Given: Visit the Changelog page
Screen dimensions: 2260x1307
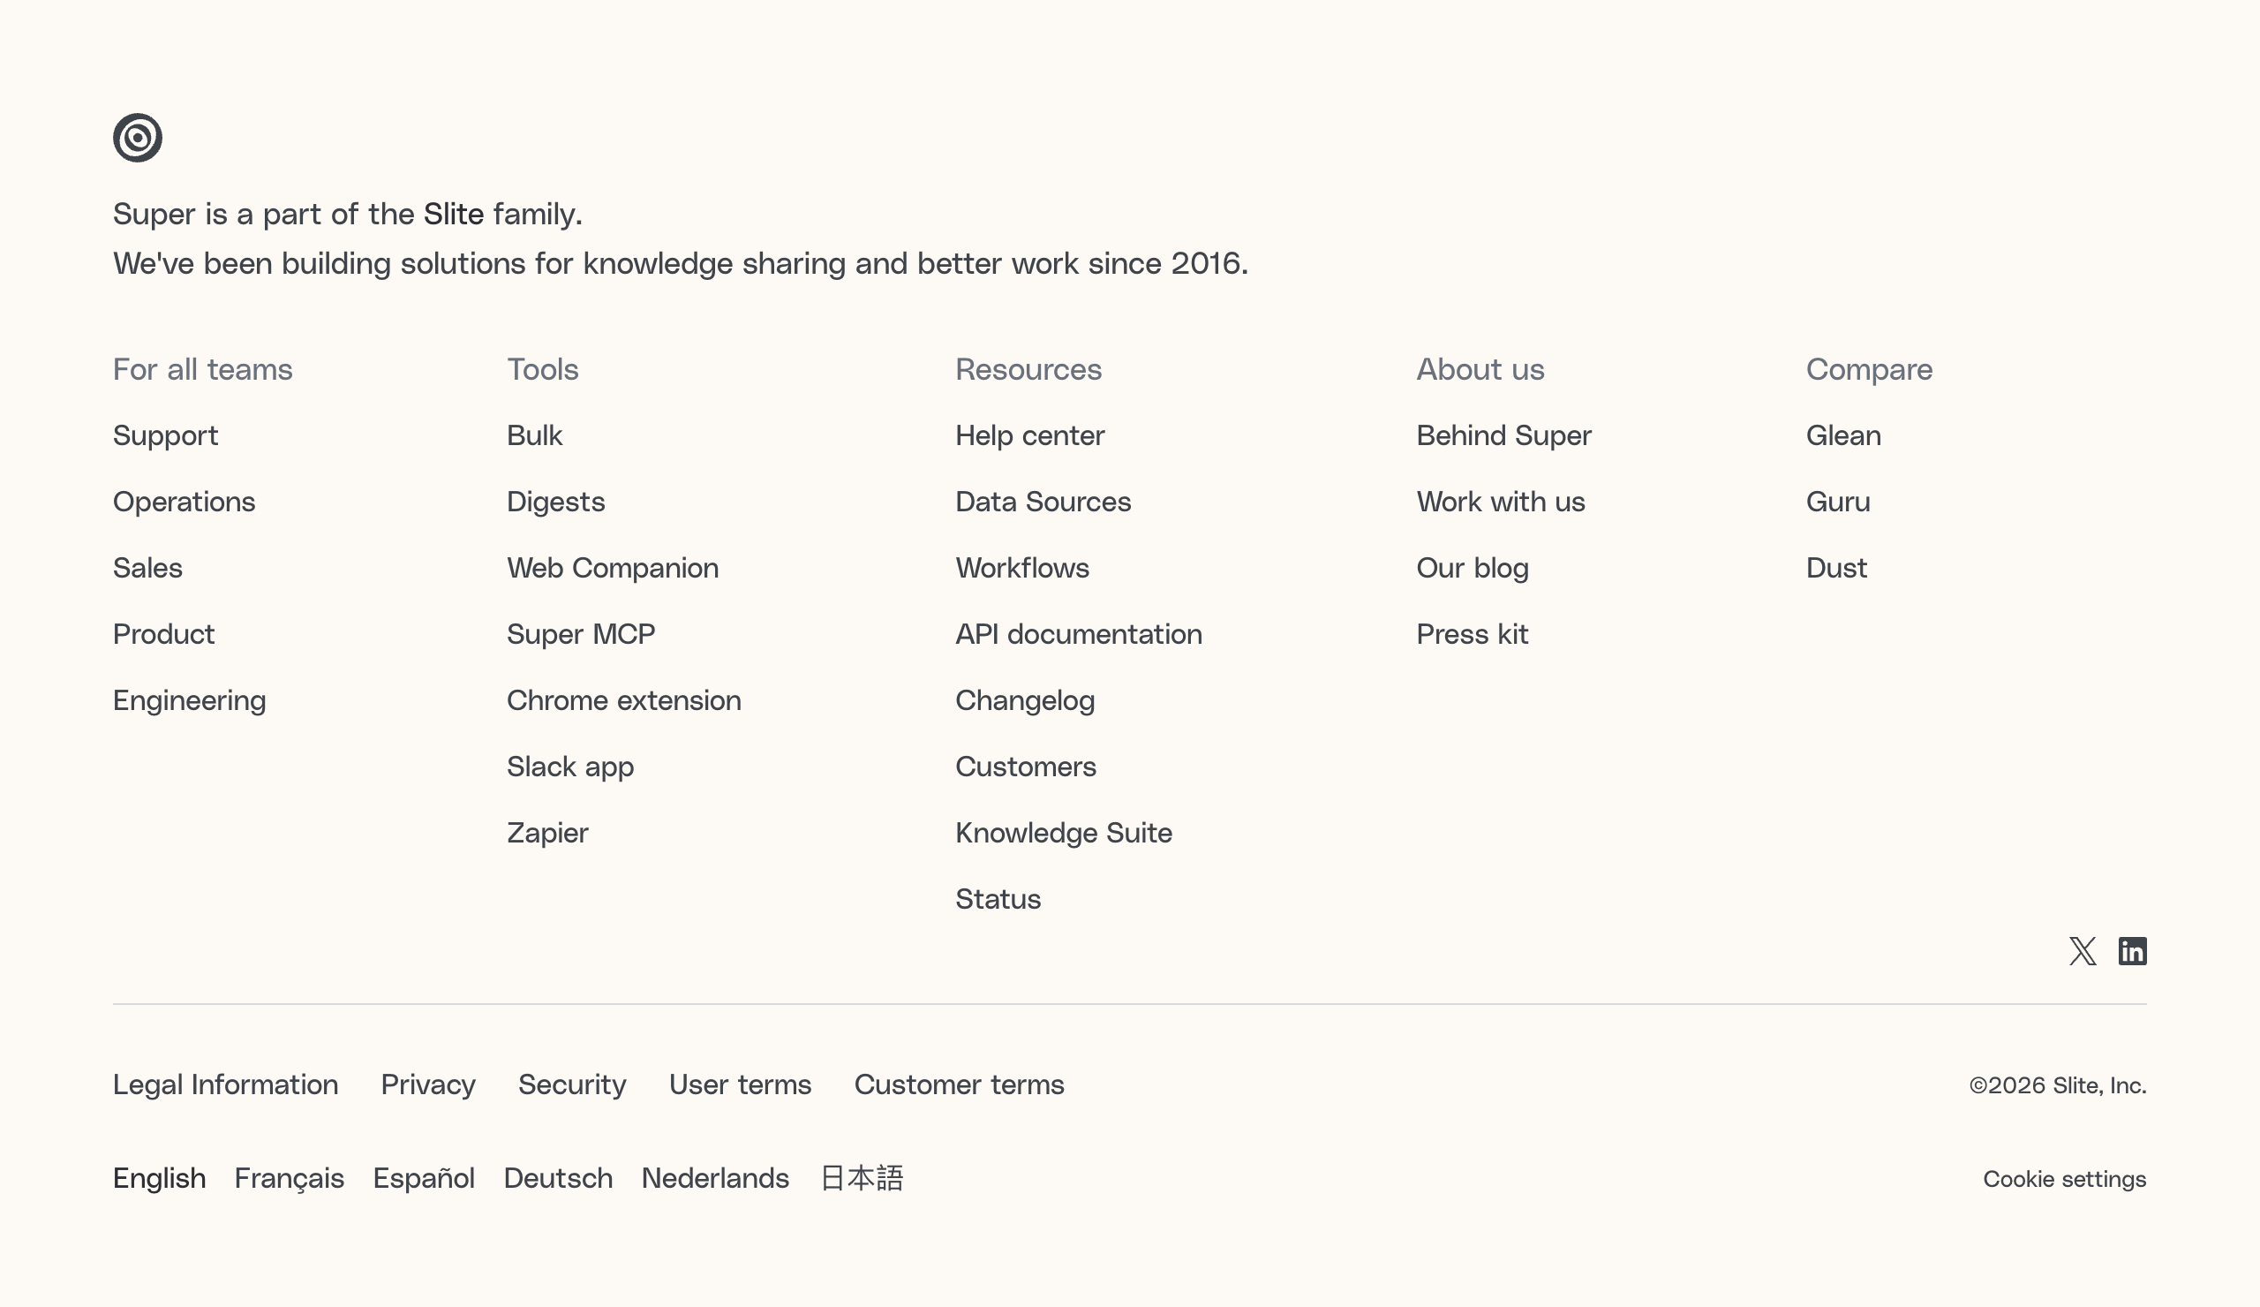Looking at the screenshot, I should coord(1024,700).
